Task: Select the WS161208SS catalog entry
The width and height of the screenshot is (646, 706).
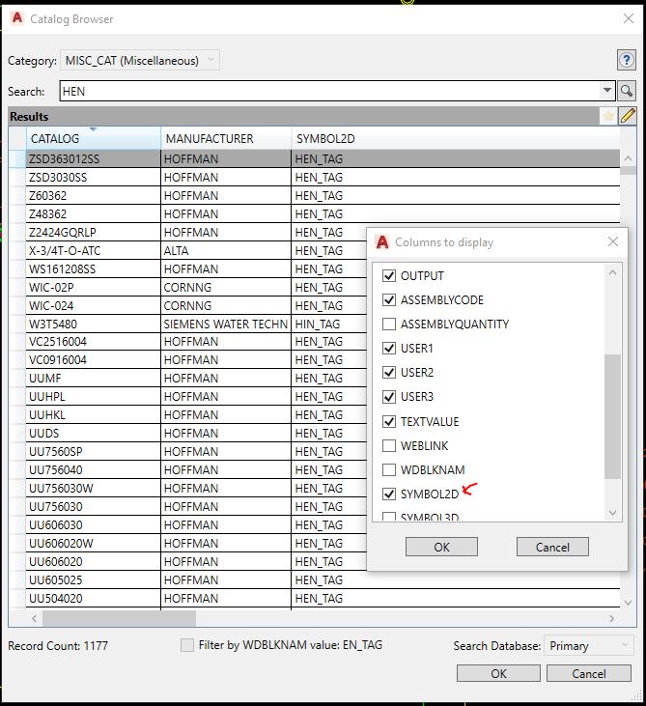Action: pos(94,269)
